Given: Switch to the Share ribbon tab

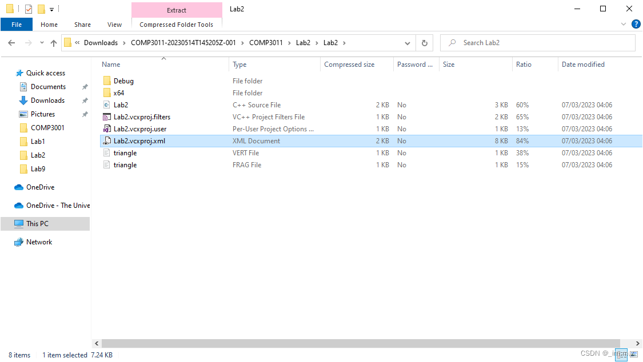Looking at the screenshot, I should point(82,25).
